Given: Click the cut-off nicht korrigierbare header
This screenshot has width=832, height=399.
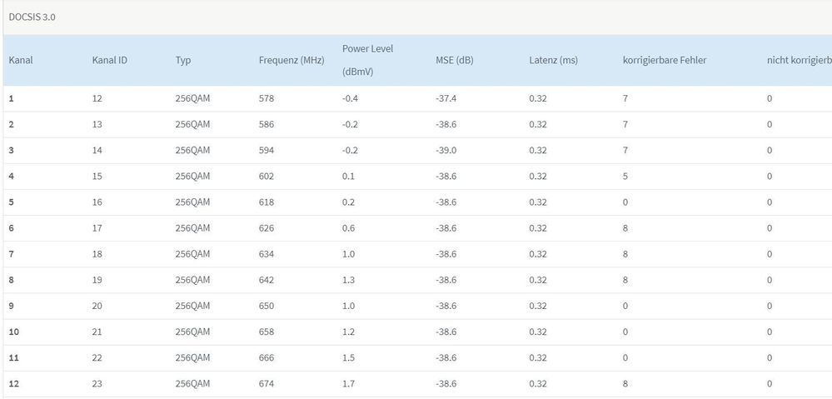Looking at the screenshot, I should click(799, 60).
